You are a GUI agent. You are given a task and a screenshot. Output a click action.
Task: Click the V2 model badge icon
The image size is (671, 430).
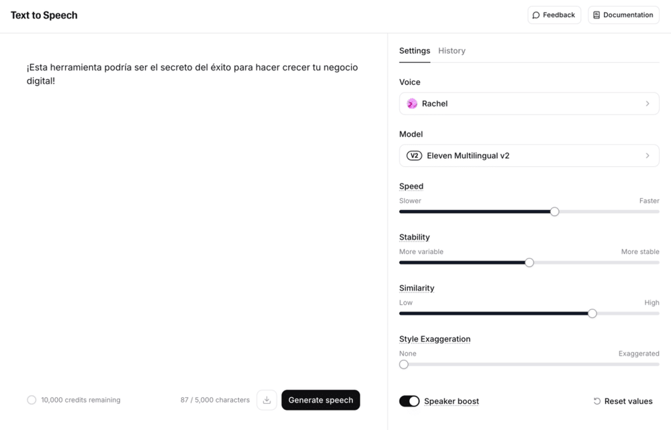(x=414, y=156)
